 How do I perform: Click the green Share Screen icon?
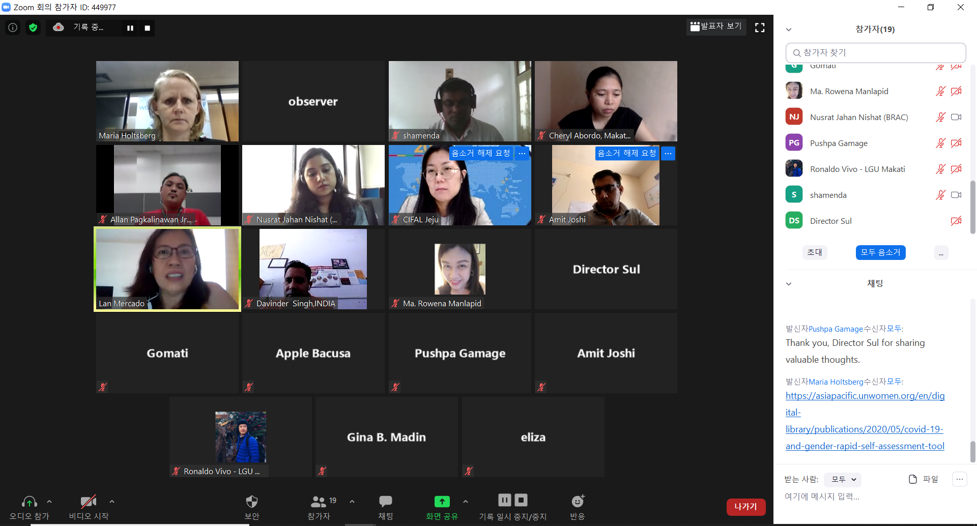442,502
